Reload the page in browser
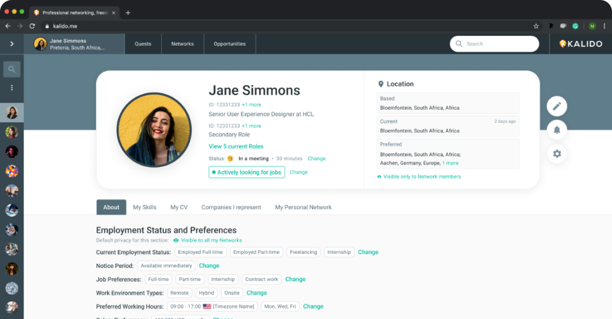Viewport: 612px width, 319px height. (32, 26)
